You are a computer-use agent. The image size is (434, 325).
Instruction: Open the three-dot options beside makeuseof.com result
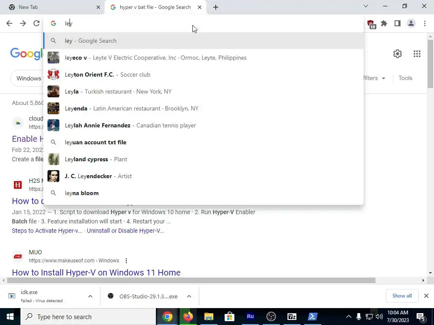[x=126, y=261]
